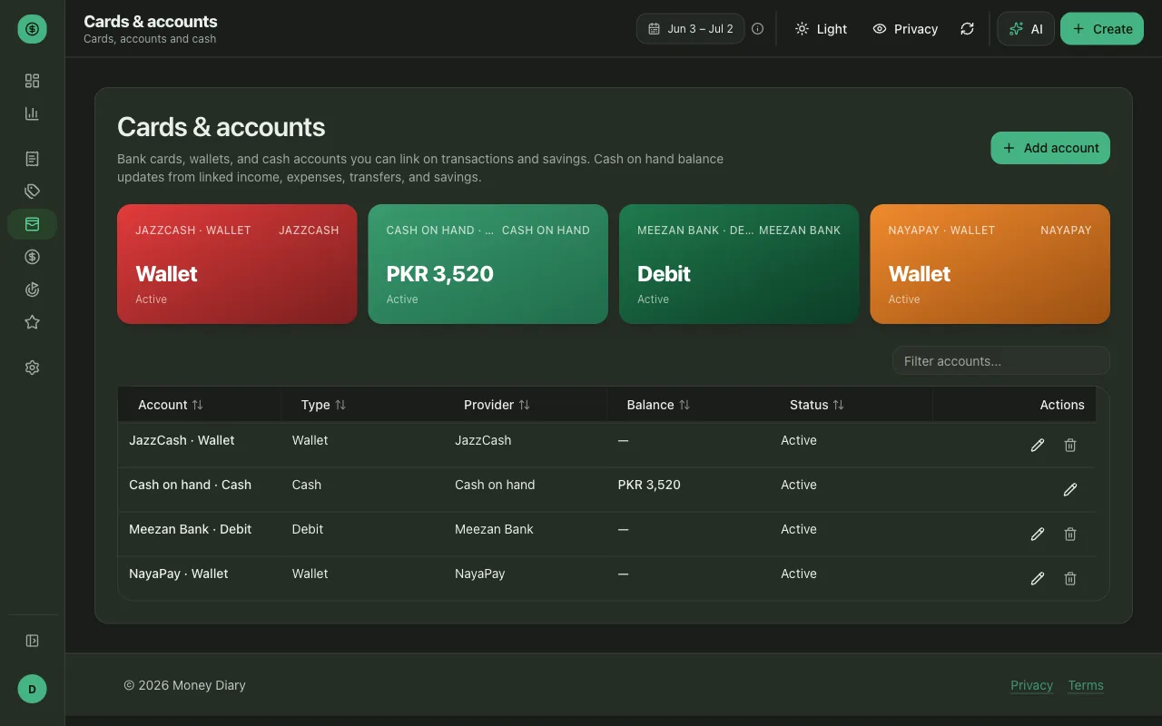This screenshot has height=726, width=1162.
Task: Click the Money Diary dollar logo
Action: point(32,29)
